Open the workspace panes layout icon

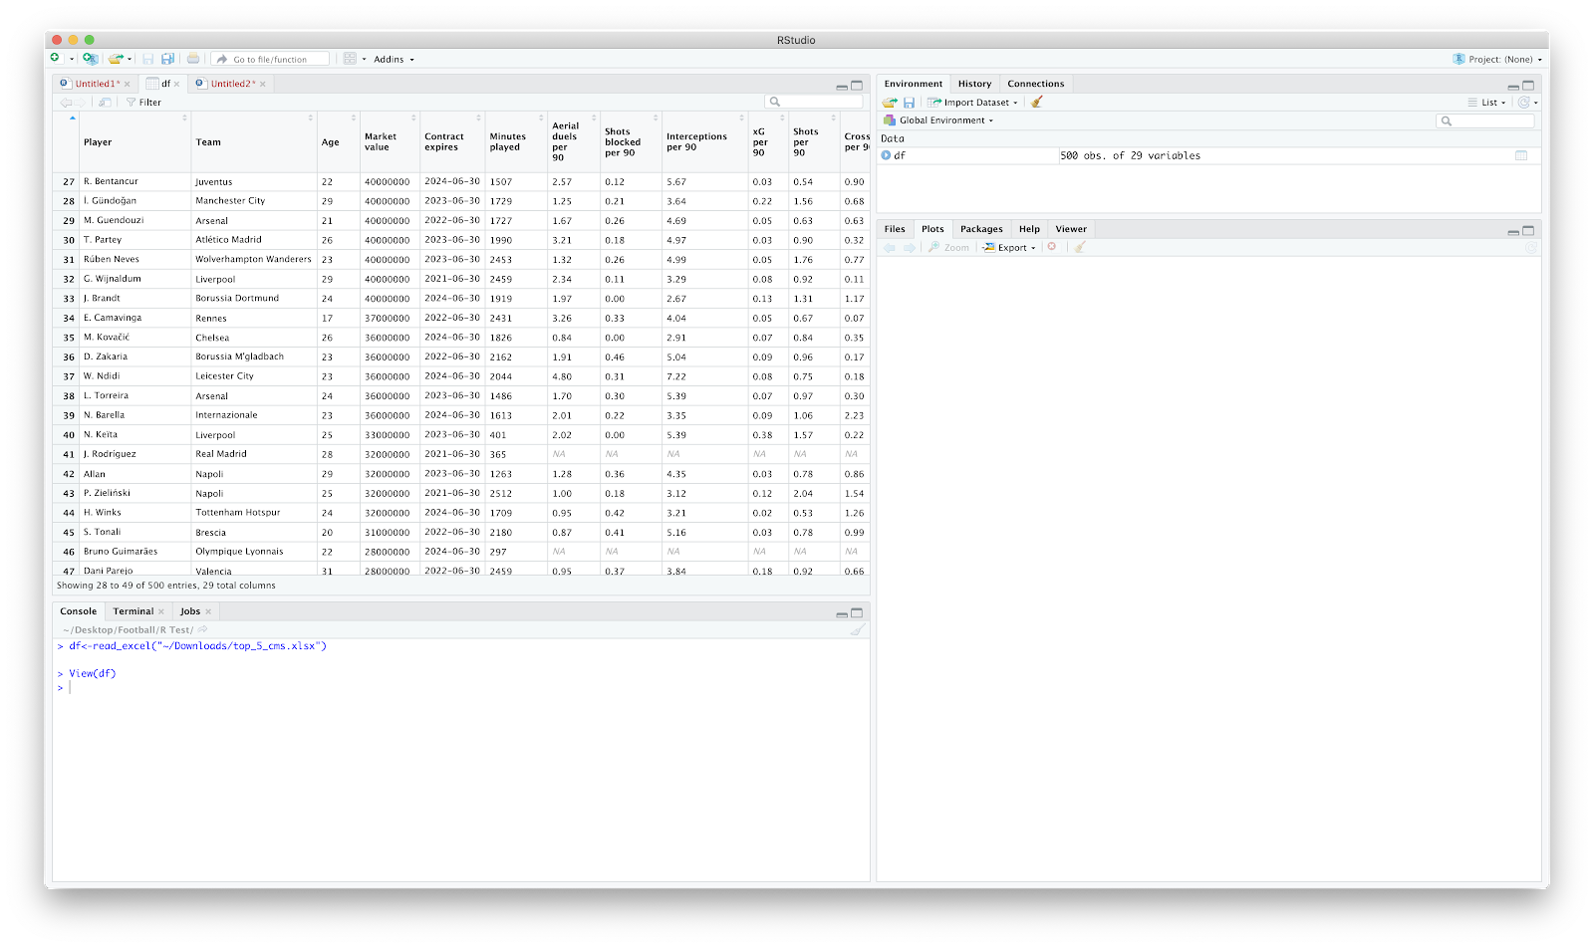click(x=350, y=59)
